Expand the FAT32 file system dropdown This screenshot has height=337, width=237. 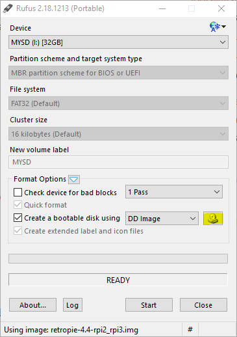(118, 103)
